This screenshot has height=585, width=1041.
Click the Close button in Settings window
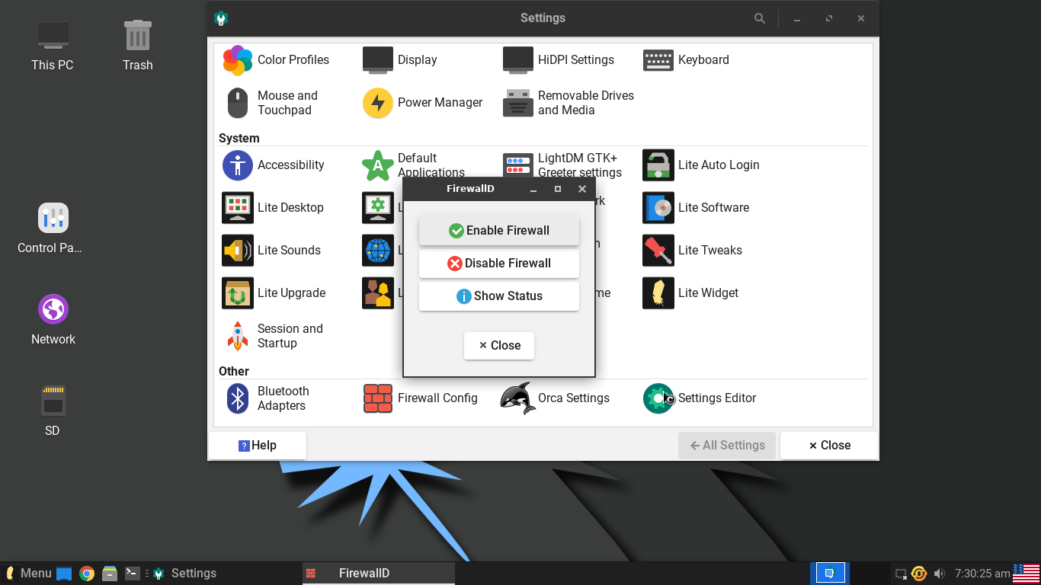click(x=829, y=446)
